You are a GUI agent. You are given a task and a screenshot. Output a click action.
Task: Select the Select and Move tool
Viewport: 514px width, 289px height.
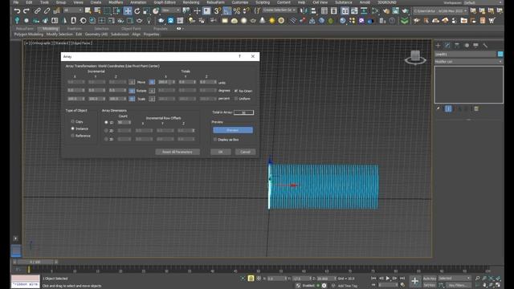(128, 10)
